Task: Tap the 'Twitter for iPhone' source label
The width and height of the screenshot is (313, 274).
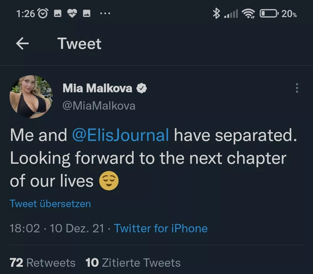Action: pyautogui.click(x=161, y=228)
